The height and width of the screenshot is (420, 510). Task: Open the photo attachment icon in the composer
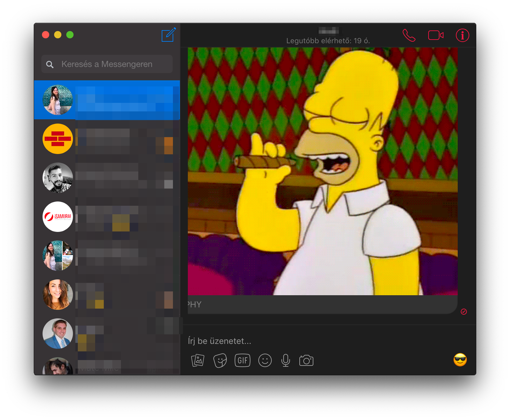(x=198, y=361)
